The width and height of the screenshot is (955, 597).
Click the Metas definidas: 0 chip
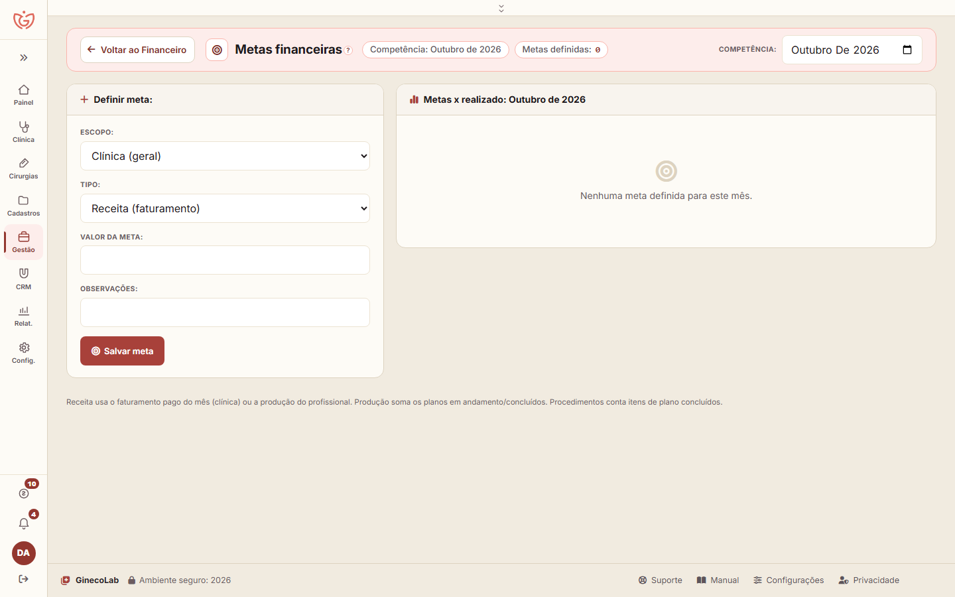click(561, 50)
